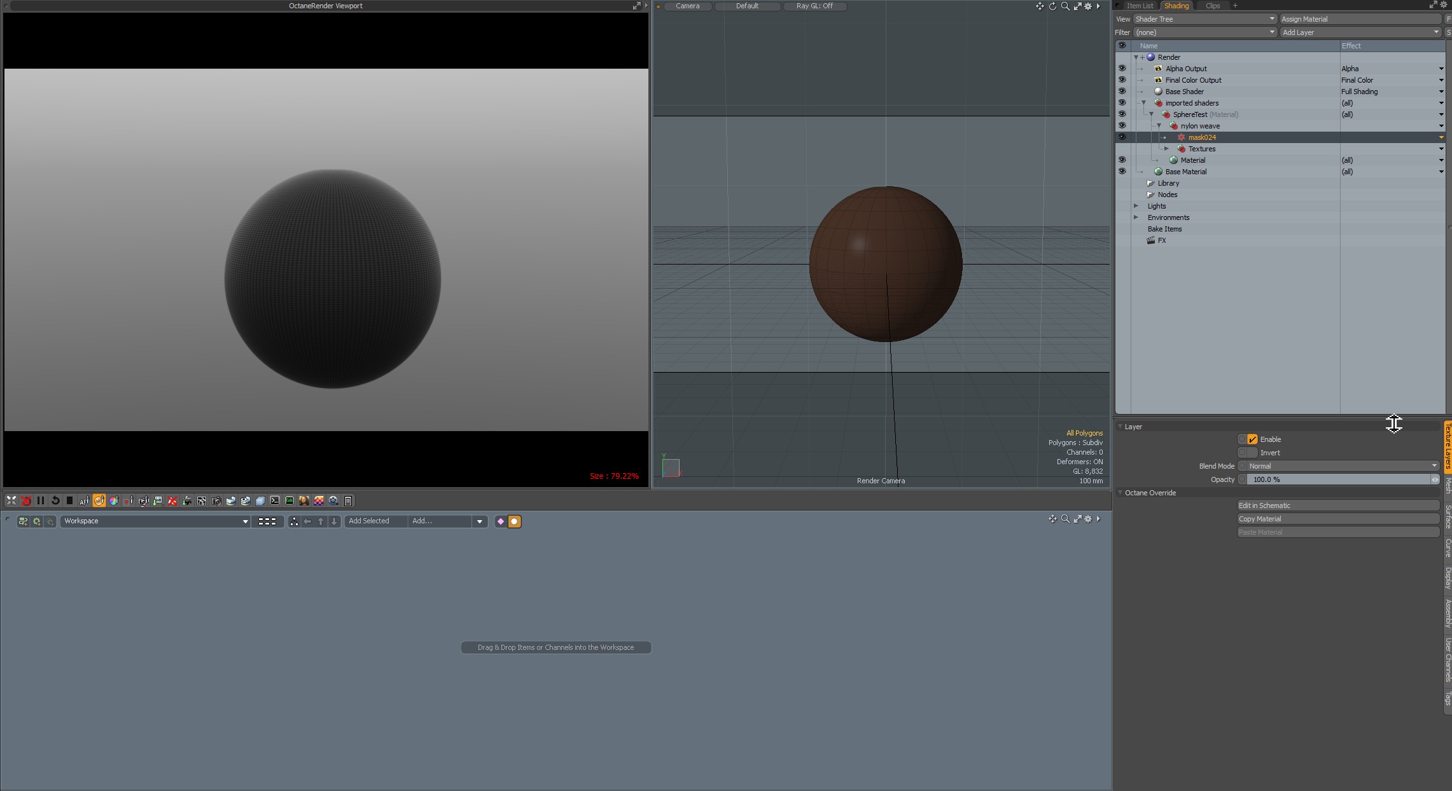Viewport: 1452px width, 791px height.
Task: Select the autofocus AF picker tool
Action: 84,500
